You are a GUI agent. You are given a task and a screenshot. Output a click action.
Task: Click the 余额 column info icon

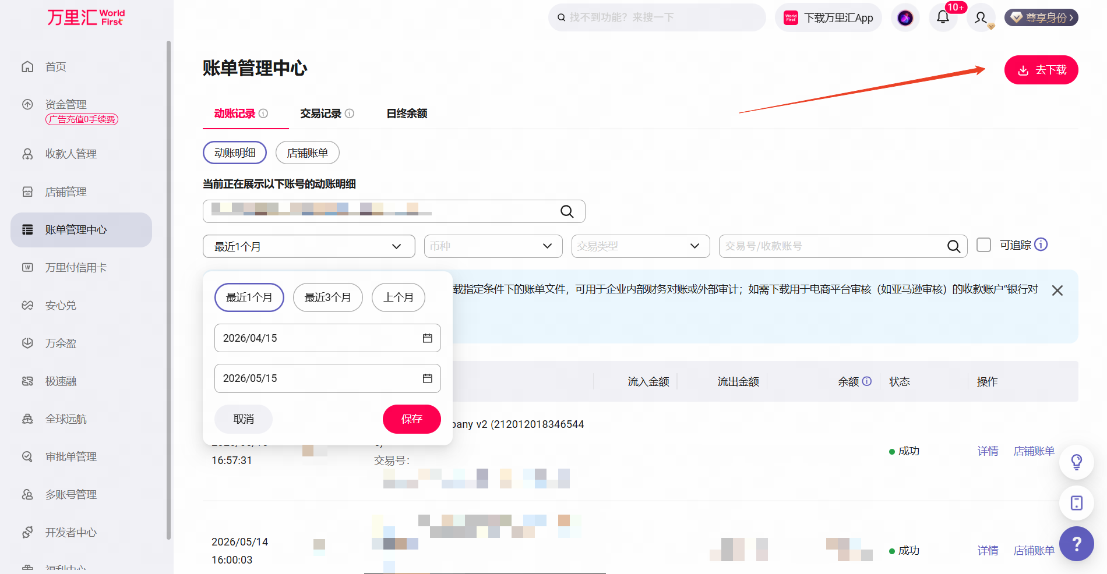[867, 381]
